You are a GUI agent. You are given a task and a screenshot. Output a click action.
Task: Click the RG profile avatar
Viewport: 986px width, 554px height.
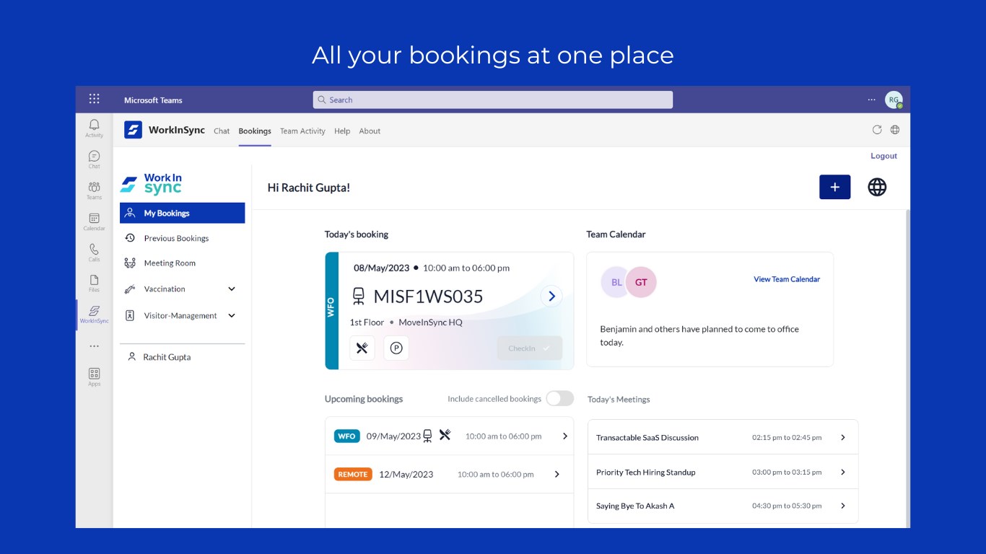click(894, 100)
